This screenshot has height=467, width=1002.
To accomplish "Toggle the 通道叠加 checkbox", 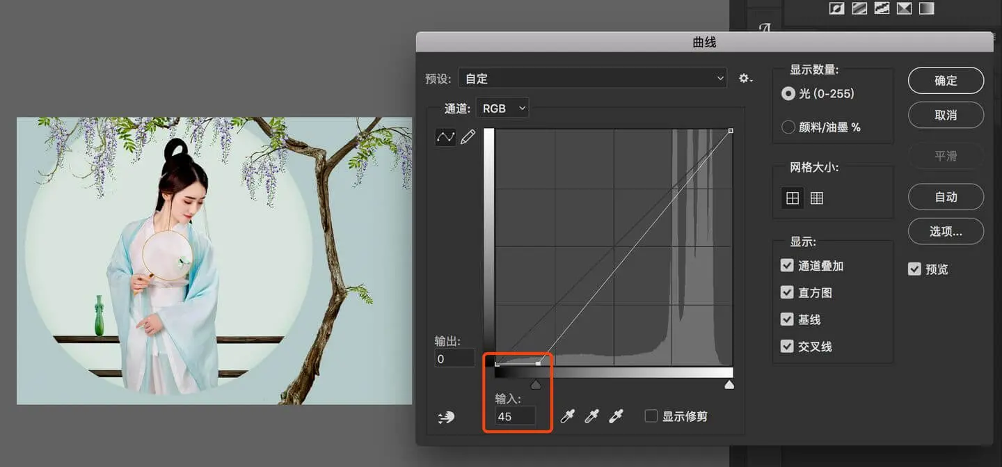I will [787, 265].
